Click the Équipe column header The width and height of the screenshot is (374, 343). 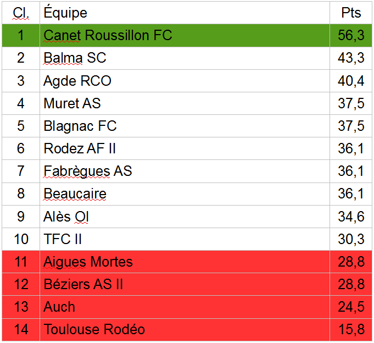pyautogui.click(x=65, y=13)
